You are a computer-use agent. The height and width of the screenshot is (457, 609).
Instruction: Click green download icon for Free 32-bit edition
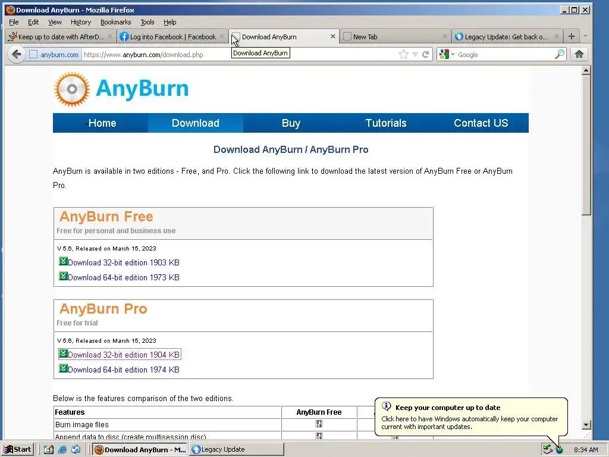coord(63,261)
